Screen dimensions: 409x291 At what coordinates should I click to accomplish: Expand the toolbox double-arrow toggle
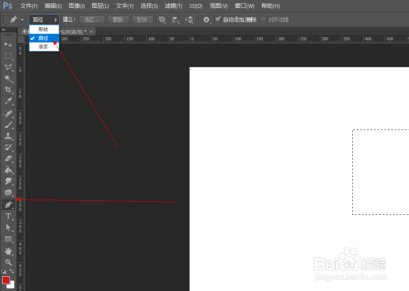click(3, 30)
